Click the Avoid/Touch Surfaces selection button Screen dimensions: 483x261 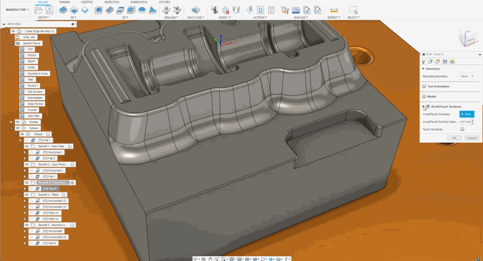point(467,114)
